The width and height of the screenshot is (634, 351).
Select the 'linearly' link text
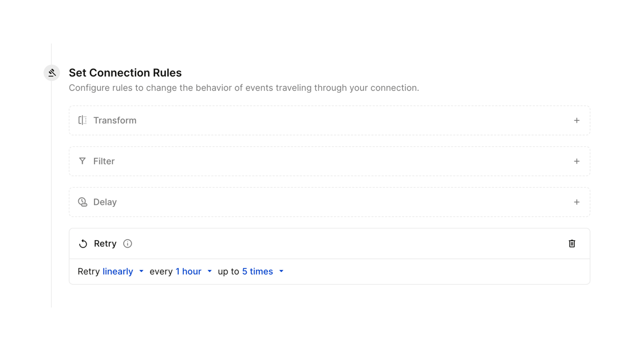(117, 271)
